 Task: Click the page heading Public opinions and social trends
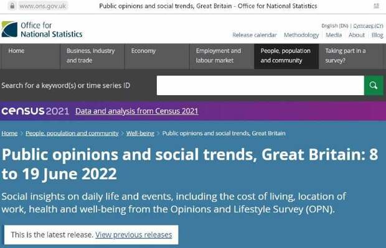[189, 164]
